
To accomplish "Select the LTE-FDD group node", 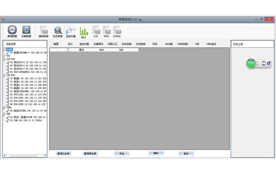I will coord(11,75).
